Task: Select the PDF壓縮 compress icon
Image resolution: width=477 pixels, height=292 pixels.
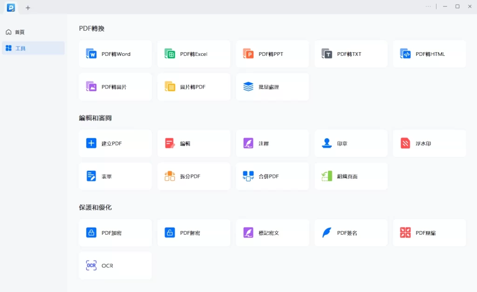Action: click(x=405, y=233)
